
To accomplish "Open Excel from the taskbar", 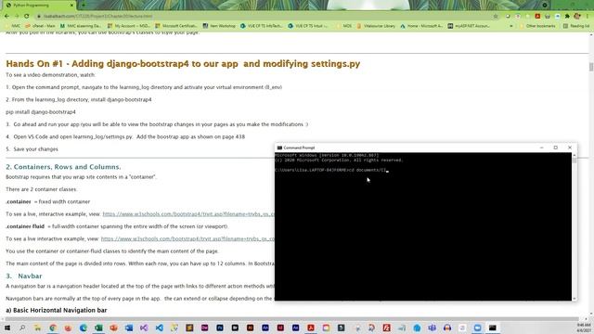I will click(x=98, y=328).
